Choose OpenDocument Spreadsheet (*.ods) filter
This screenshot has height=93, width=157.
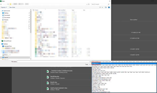click(124, 92)
